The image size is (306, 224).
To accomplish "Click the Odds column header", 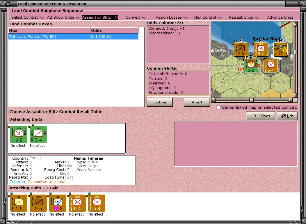I will click(x=114, y=31).
